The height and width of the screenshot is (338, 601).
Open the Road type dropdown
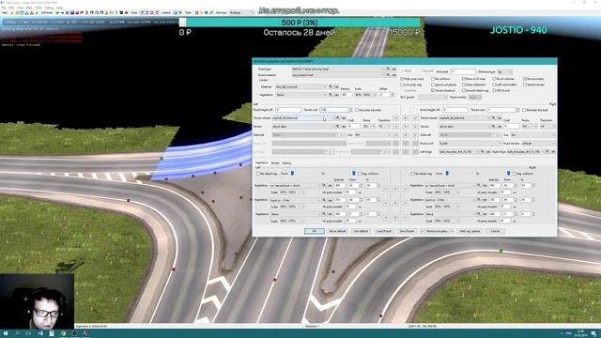(338, 69)
